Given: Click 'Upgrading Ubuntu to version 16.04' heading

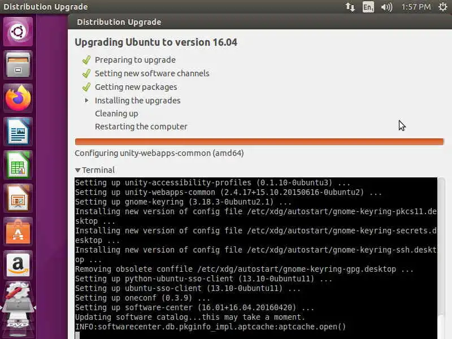Looking at the screenshot, I should (156, 42).
